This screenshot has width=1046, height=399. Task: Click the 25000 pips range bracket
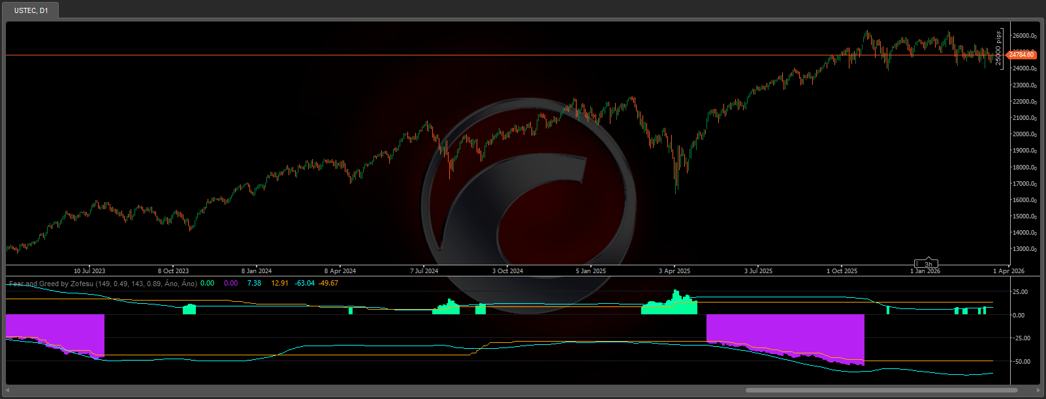click(x=999, y=49)
